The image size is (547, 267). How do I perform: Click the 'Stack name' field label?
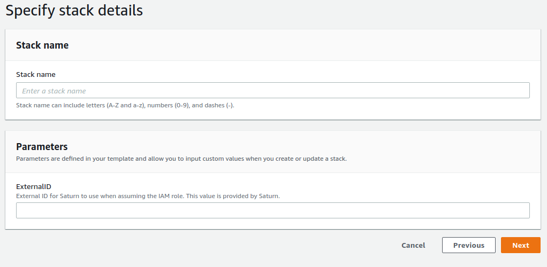coord(36,74)
